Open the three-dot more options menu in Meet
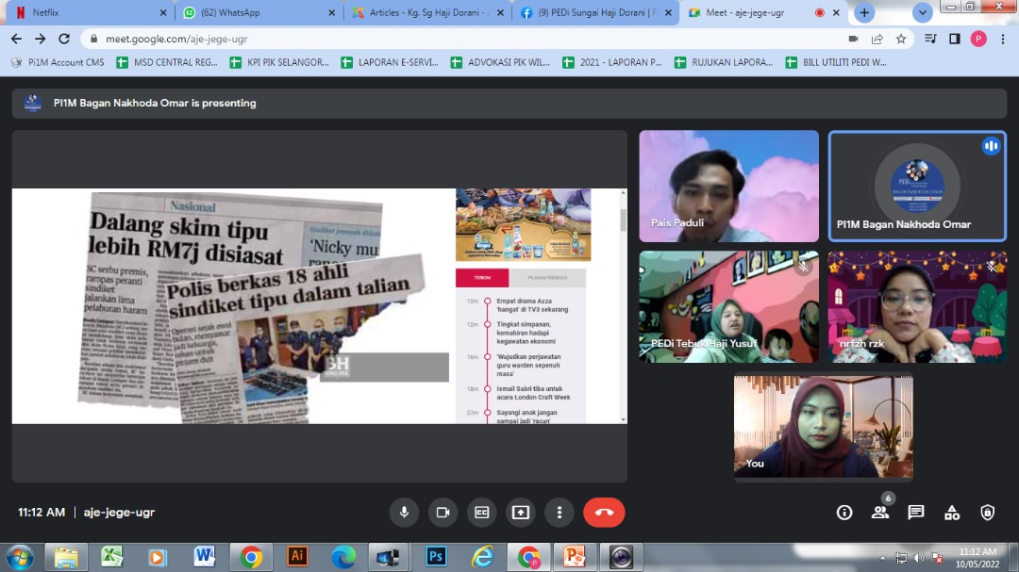This screenshot has height=572, width=1019. click(x=560, y=512)
